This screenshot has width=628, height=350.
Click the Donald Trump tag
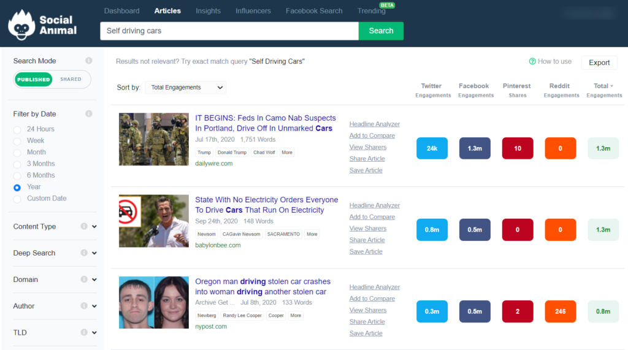coord(232,152)
